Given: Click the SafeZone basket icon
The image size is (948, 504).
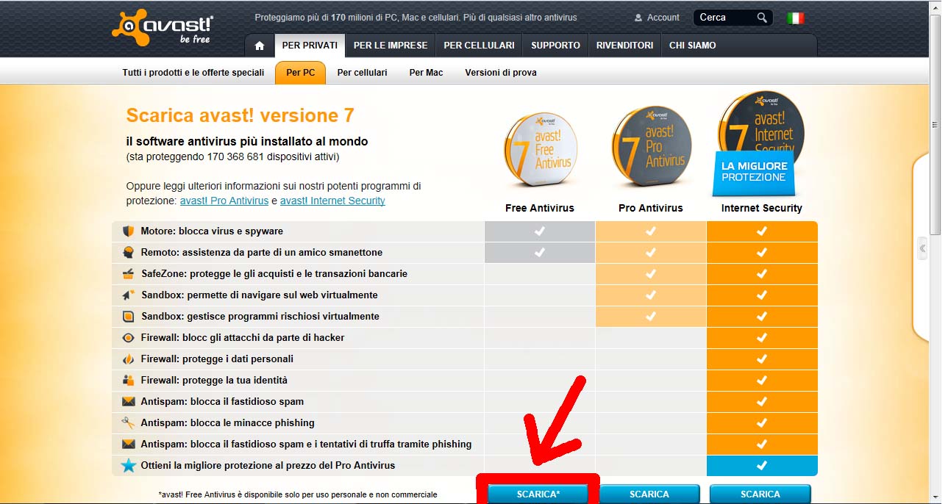Looking at the screenshot, I should tap(128, 274).
